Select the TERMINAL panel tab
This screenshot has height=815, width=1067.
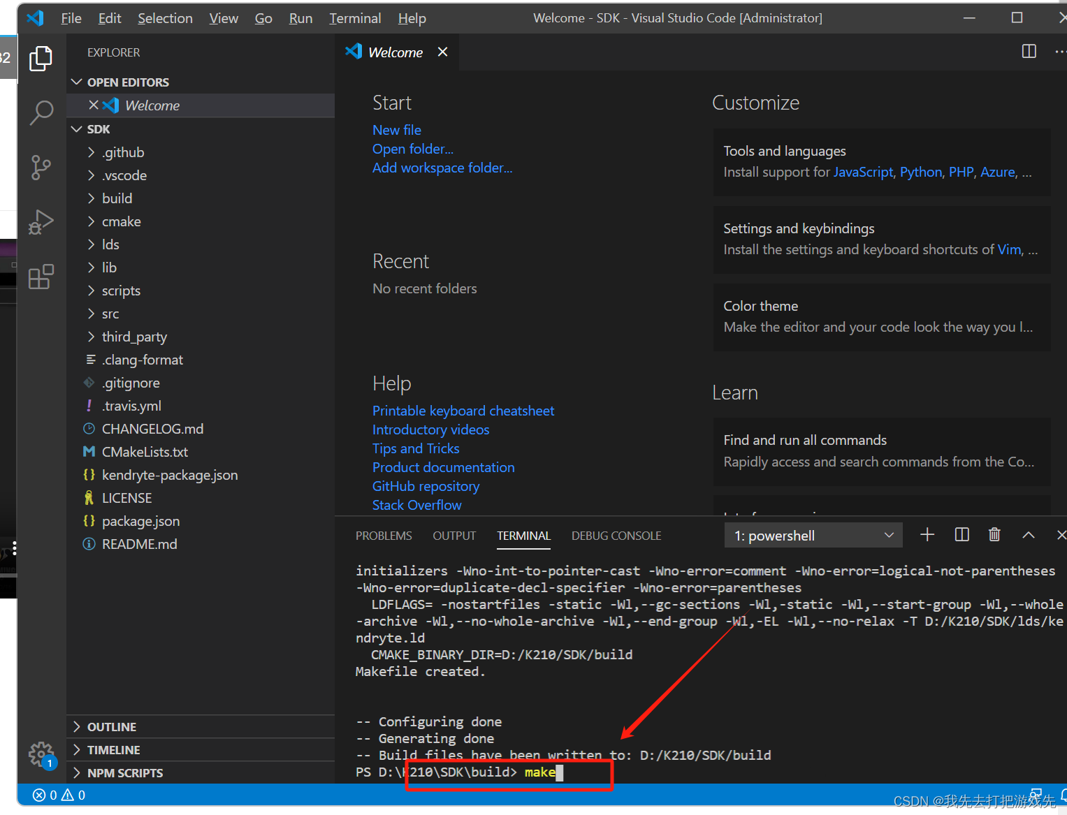coord(524,536)
